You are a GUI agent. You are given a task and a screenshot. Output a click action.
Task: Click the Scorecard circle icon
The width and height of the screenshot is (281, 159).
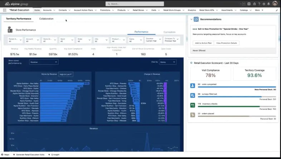[x=191, y=63]
